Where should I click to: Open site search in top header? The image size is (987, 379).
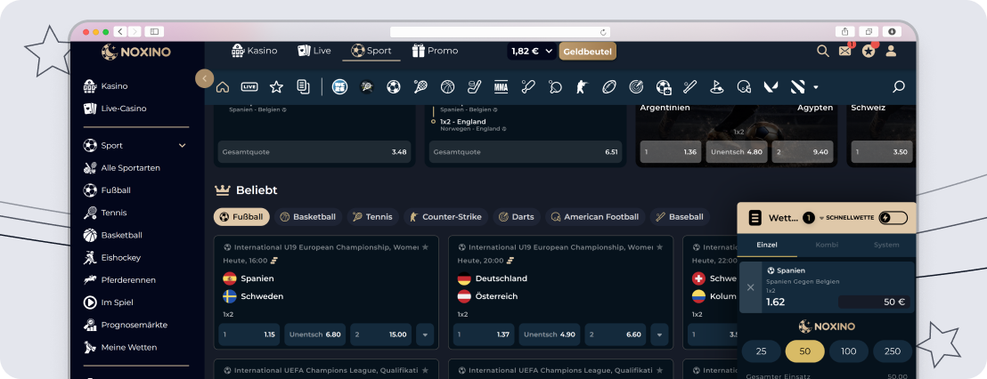tap(823, 51)
